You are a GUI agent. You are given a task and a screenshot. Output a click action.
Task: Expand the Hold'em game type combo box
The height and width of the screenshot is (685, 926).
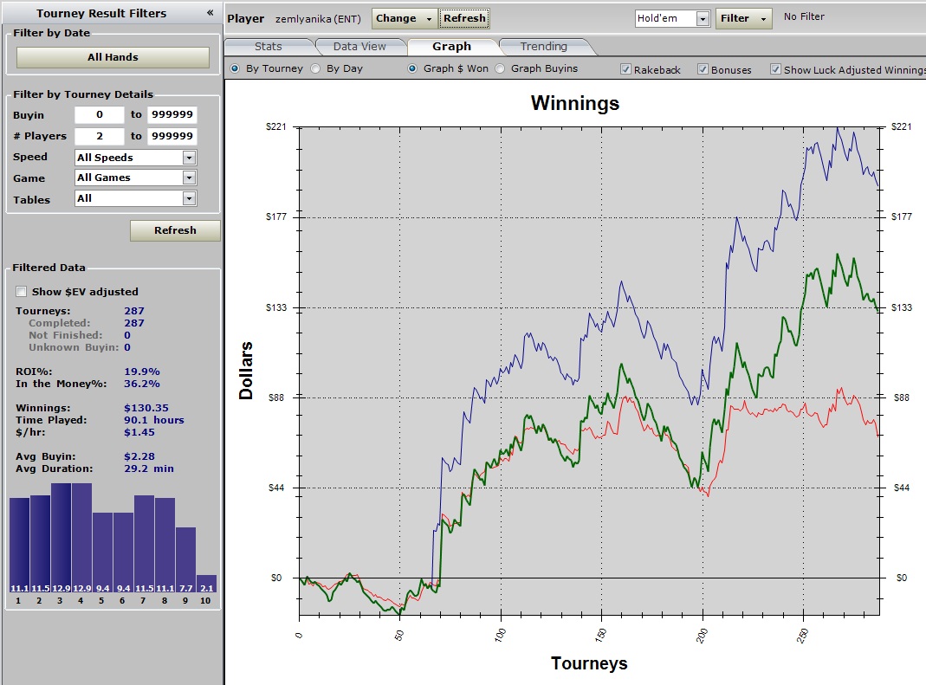click(x=703, y=18)
